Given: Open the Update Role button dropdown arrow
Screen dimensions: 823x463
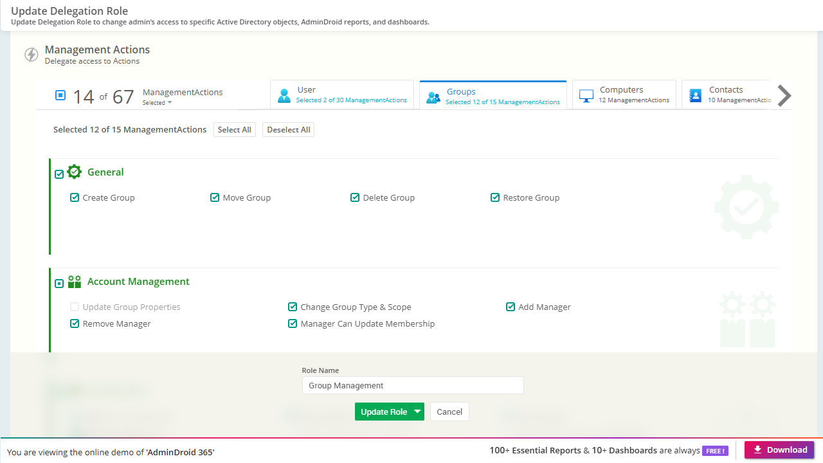Looking at the screenshot, I should click(417, 412).
